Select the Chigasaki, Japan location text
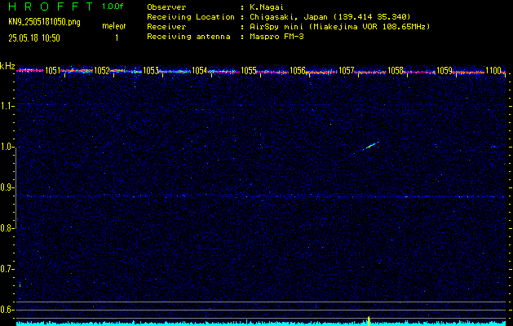The image size is (513, 326). [330, 17]
